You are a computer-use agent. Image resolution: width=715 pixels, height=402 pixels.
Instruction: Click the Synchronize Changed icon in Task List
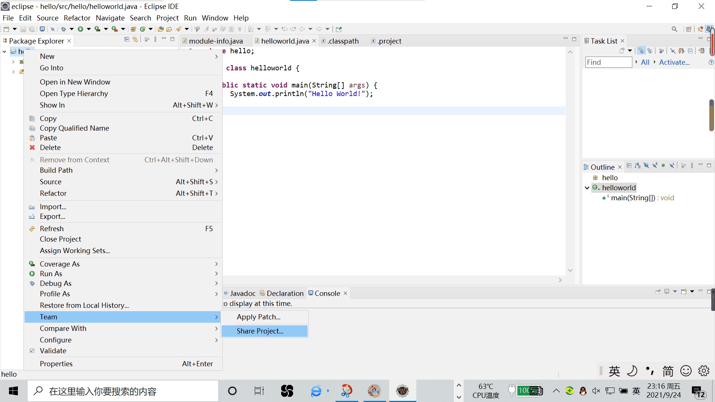[x=702, y=51]
